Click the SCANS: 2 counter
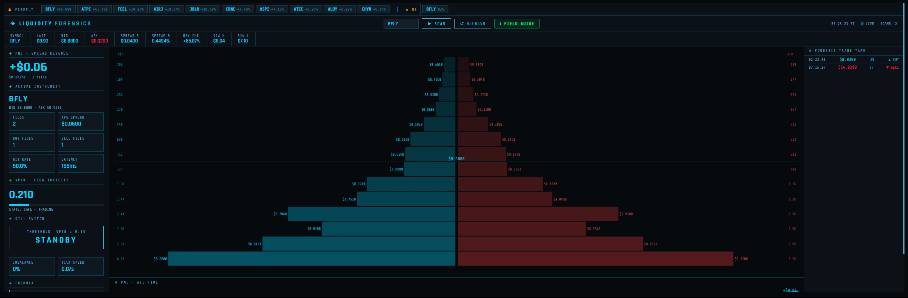This screenshot has width=908, height=298. coord(889,24)
